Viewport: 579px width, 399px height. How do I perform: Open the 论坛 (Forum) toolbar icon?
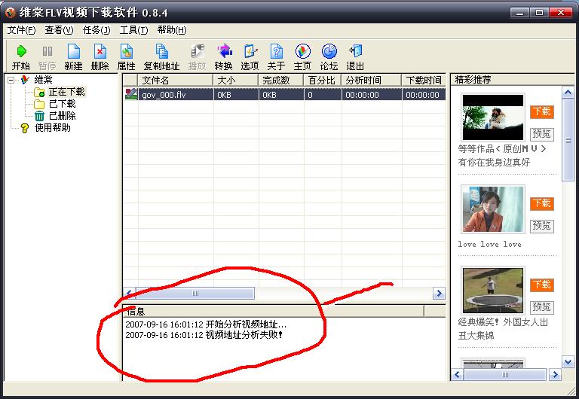pyautogui.click(x=329, y=51)
